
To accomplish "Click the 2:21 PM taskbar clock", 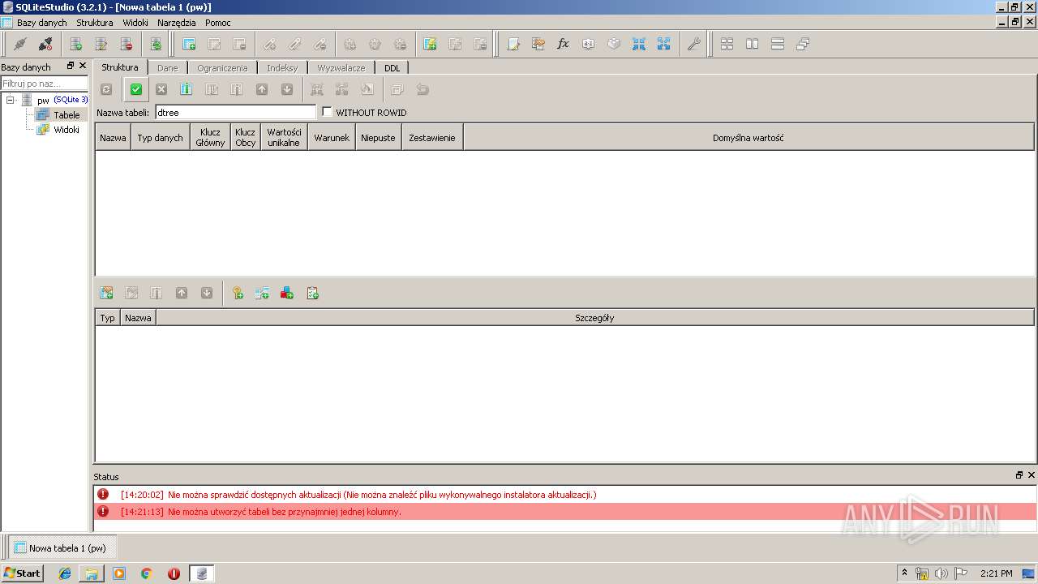I will 996,573.
